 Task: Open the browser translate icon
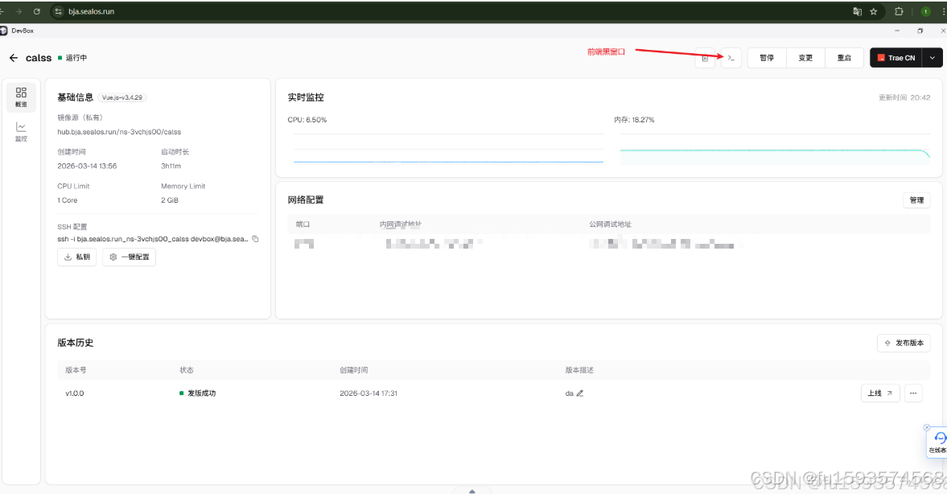pos(857,11)
